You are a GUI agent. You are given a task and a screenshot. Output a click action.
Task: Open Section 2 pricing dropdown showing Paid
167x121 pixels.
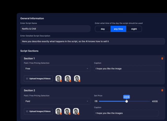click(57, 101)
